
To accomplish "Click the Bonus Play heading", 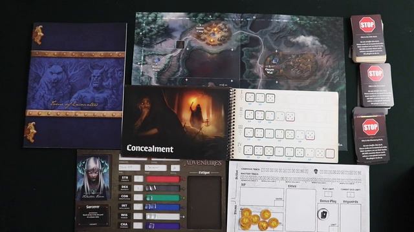I will 328,201.
